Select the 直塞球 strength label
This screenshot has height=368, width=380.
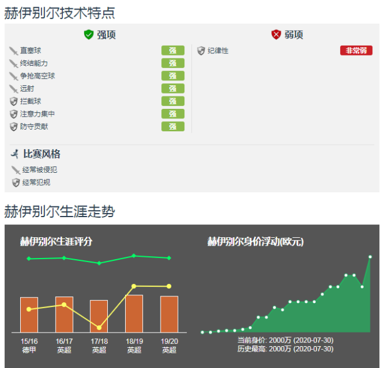31,50
